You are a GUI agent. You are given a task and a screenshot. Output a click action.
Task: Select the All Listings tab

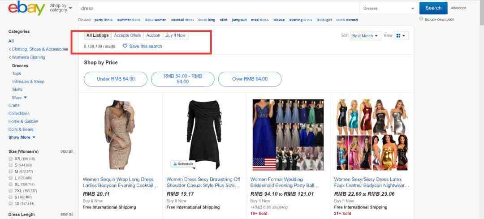[98, 35]
